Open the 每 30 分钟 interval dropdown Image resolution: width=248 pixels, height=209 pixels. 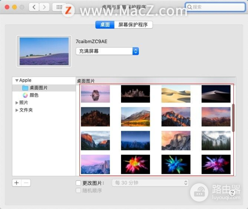[x=150, y=182]
